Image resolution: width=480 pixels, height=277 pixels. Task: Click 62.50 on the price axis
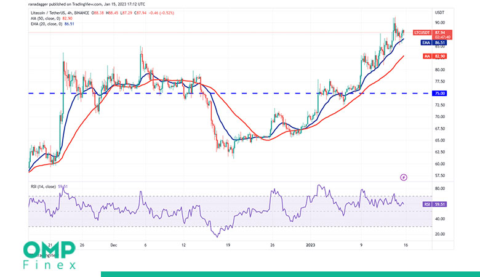click(440, 152)
